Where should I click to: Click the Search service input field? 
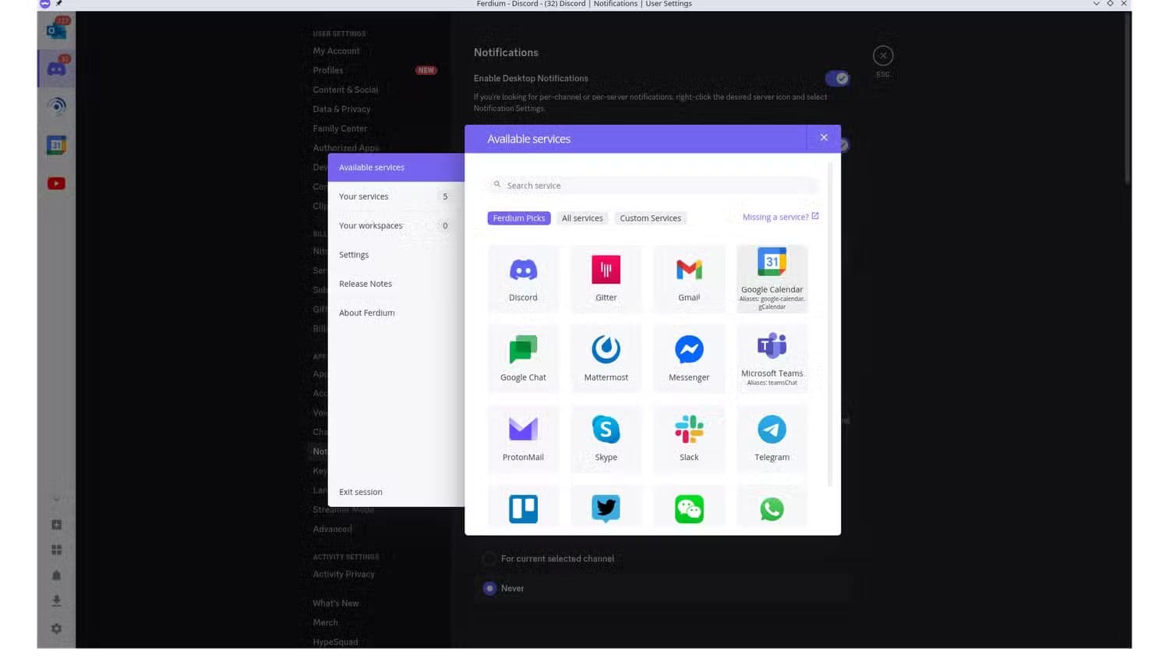(653, 186)
